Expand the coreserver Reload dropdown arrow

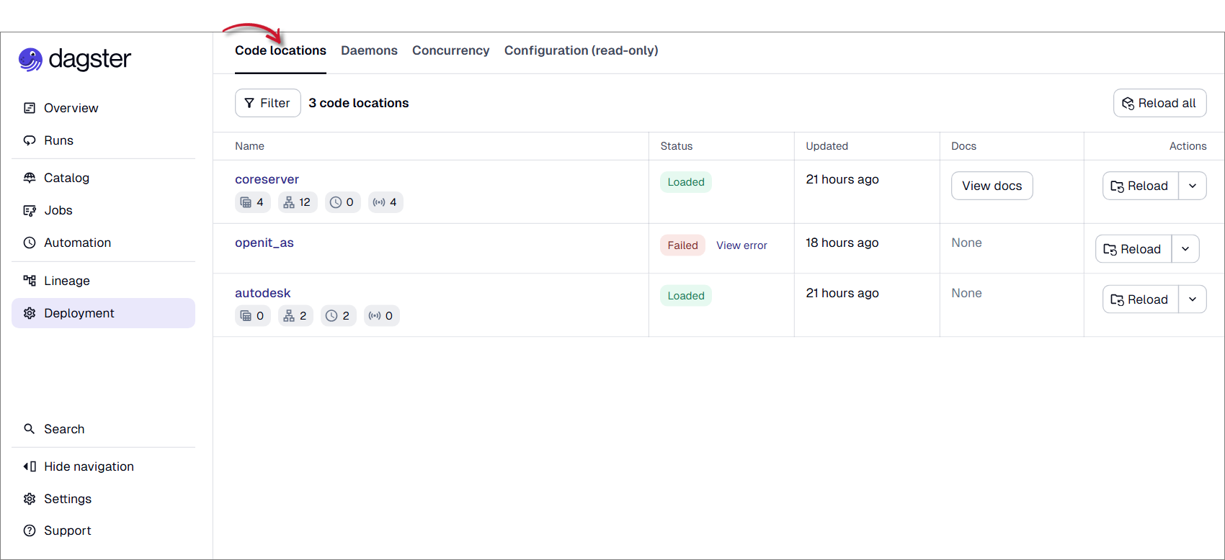1193,186
